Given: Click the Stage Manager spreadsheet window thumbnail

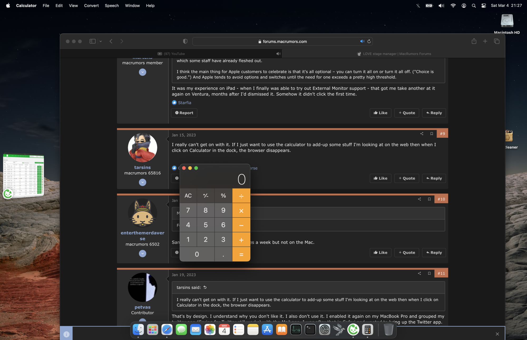Looking at the screenshot, I should click(24, 175).
